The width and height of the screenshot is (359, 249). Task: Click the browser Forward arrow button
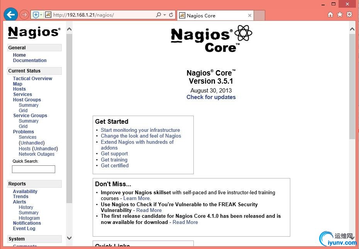[x=24, y=15]
